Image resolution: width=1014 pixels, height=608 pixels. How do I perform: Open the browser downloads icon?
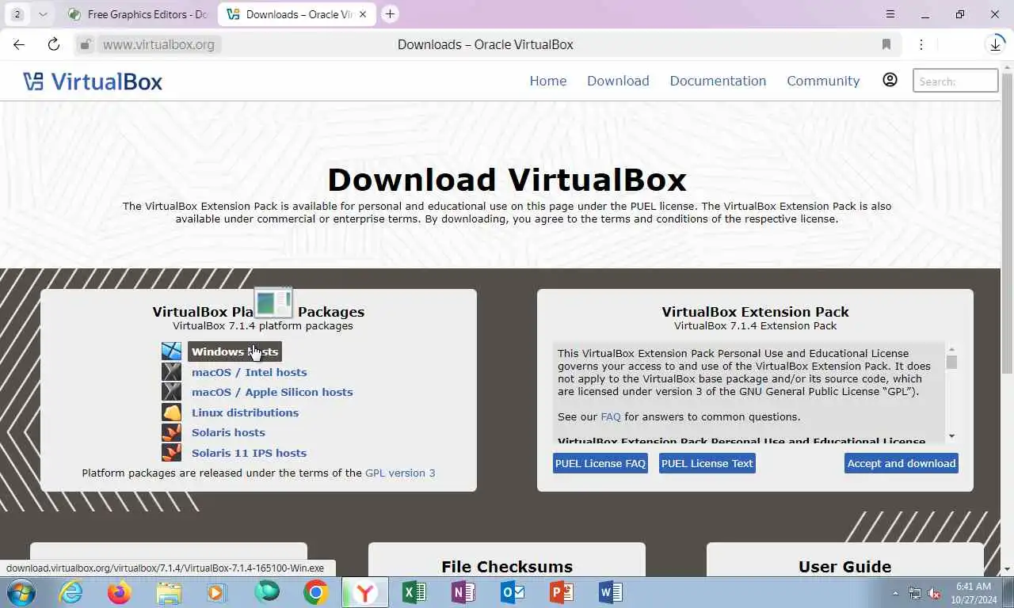point(996,44)
